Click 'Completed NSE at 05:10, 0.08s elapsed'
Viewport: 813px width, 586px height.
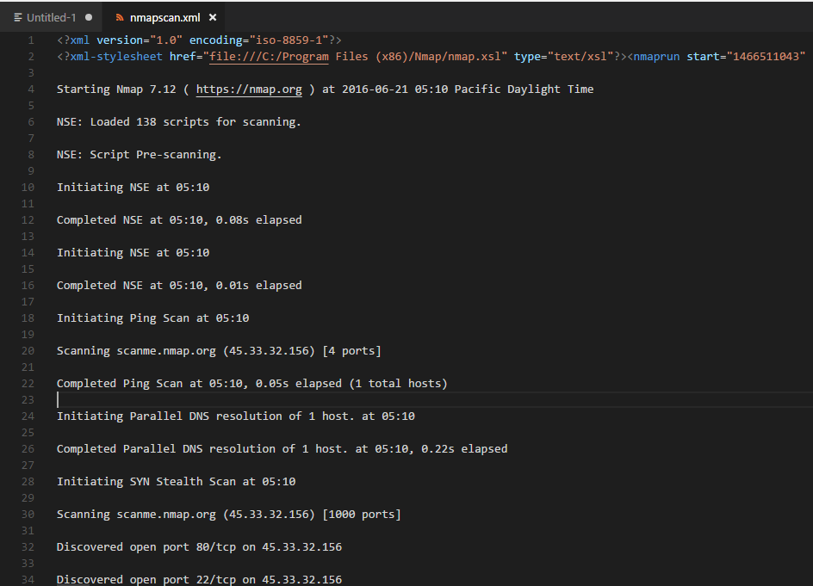[179, 219]
